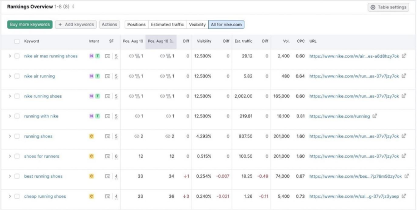The height and width of the screenshot is (210, 417).
Task: Tick checkbox for nike air running keyword
Action: click(17, 76)
